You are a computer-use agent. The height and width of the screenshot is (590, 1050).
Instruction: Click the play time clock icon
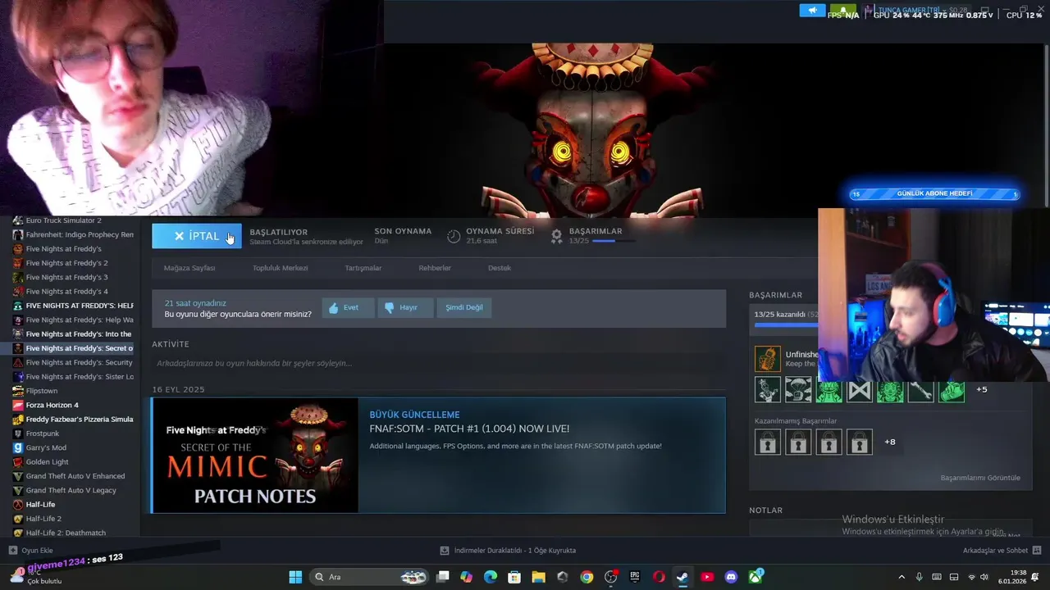454,236
